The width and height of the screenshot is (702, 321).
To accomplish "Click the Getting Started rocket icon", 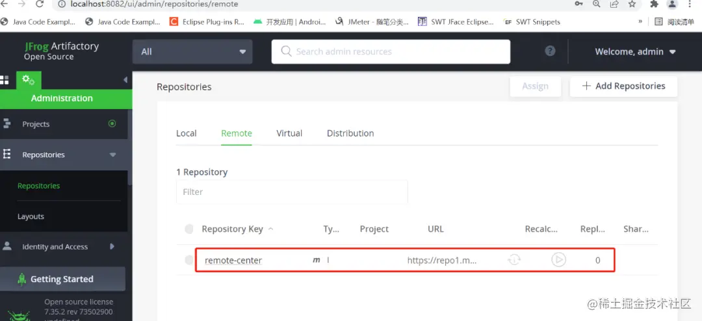I will 21,279.
